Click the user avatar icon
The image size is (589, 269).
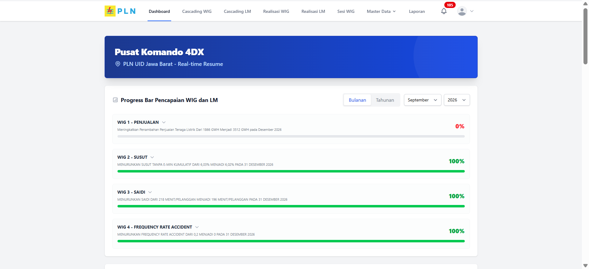(x=462, y=11)
